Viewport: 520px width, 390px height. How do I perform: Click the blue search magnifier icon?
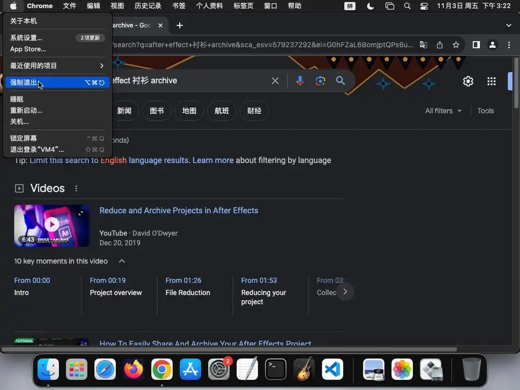pyautogui.click(x=340, y=81)
